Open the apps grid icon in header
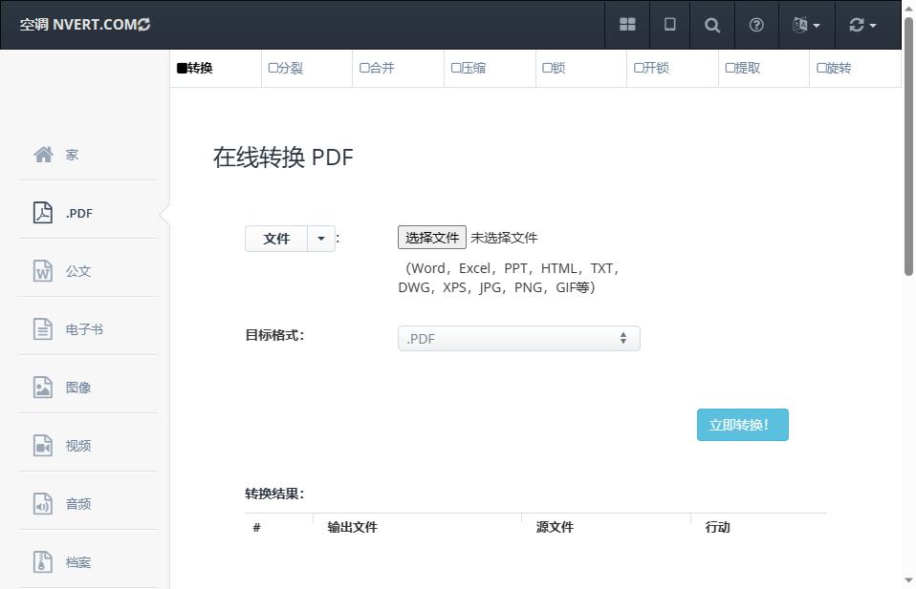Viewport: 916px width, 589px height. (627, 25)
